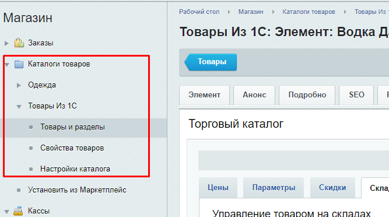Expand the Одежда catalog arrow

click(19, 85)
